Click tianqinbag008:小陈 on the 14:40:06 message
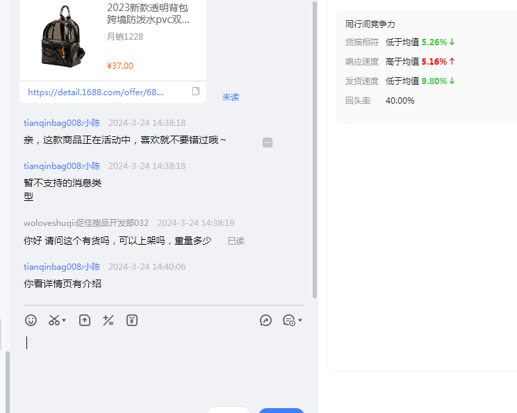Image resolution: width=517 pixels, height=413 pixels. click(x=62, y=267)
